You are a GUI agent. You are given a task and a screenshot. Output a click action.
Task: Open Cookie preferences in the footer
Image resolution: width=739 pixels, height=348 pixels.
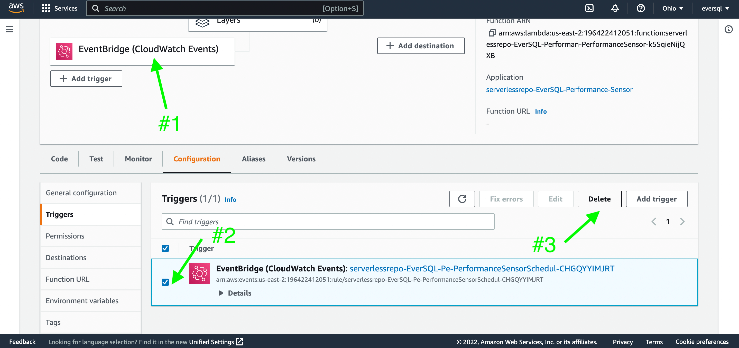click(702, 342)
